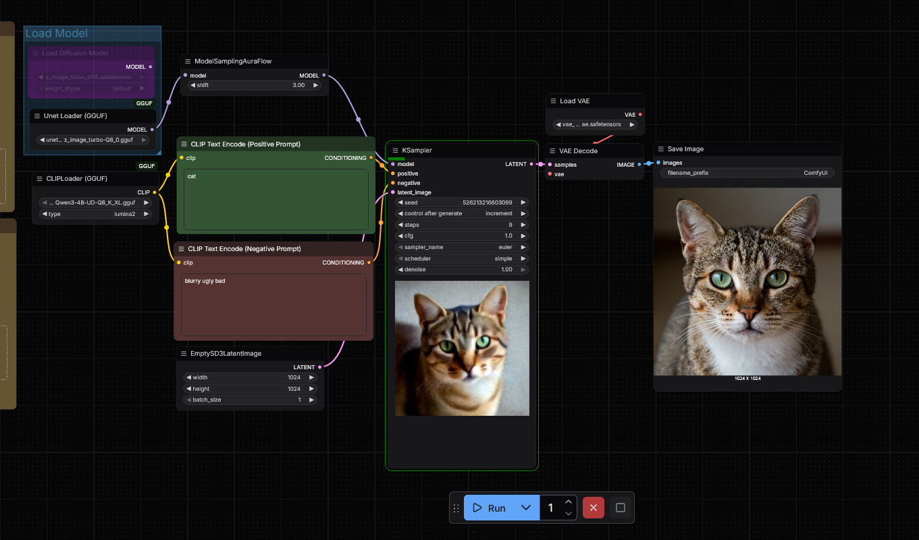Image resolution: width=919 pixels, height=540 pixels.
Task: Increase the KSampler steps value with right arrow
Action: point(523,225)
